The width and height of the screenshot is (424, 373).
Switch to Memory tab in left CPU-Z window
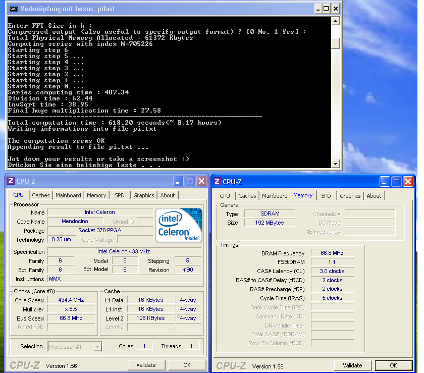[96, 195]
